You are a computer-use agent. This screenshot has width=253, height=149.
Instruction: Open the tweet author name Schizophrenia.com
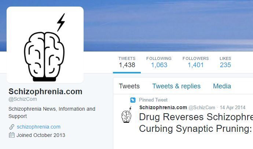pyautogui.click(x=163, y=107)
